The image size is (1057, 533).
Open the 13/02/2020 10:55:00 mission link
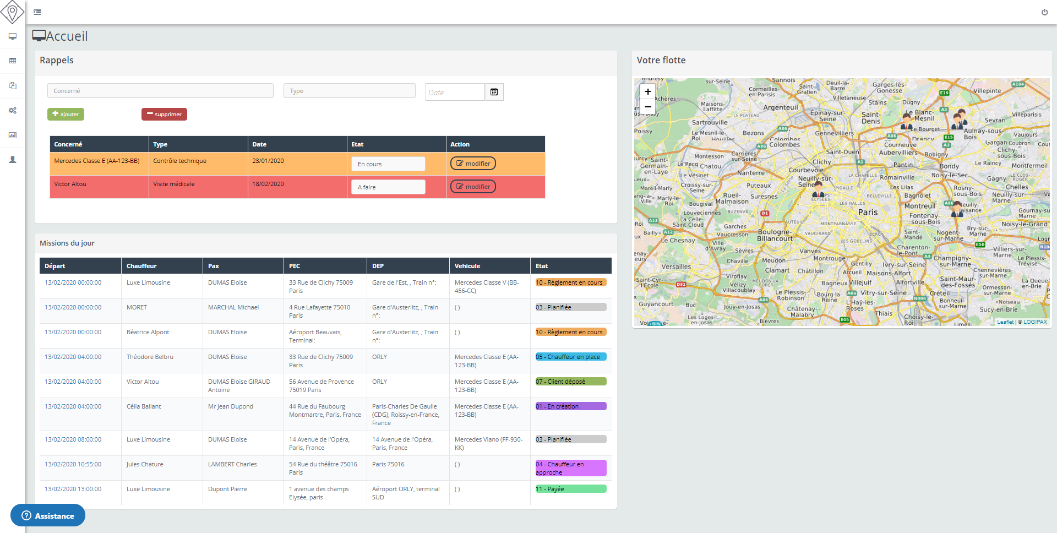[73, 464]
